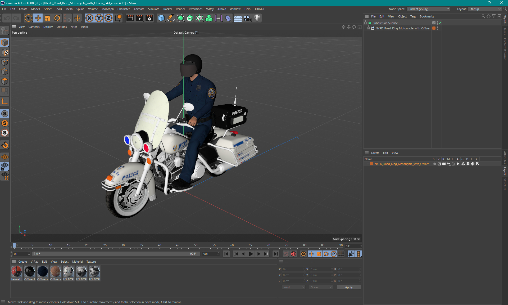This screenshot has height=305, width=508.
Task: Select the Rotate tool in top toolbar
Action: [x=57, y=18]
